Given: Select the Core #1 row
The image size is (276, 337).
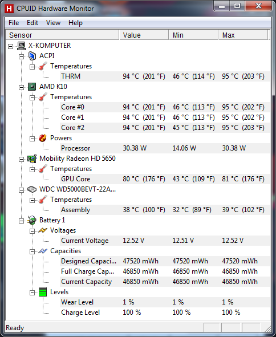Looking at the screenshot, I should tap(165, 117).
